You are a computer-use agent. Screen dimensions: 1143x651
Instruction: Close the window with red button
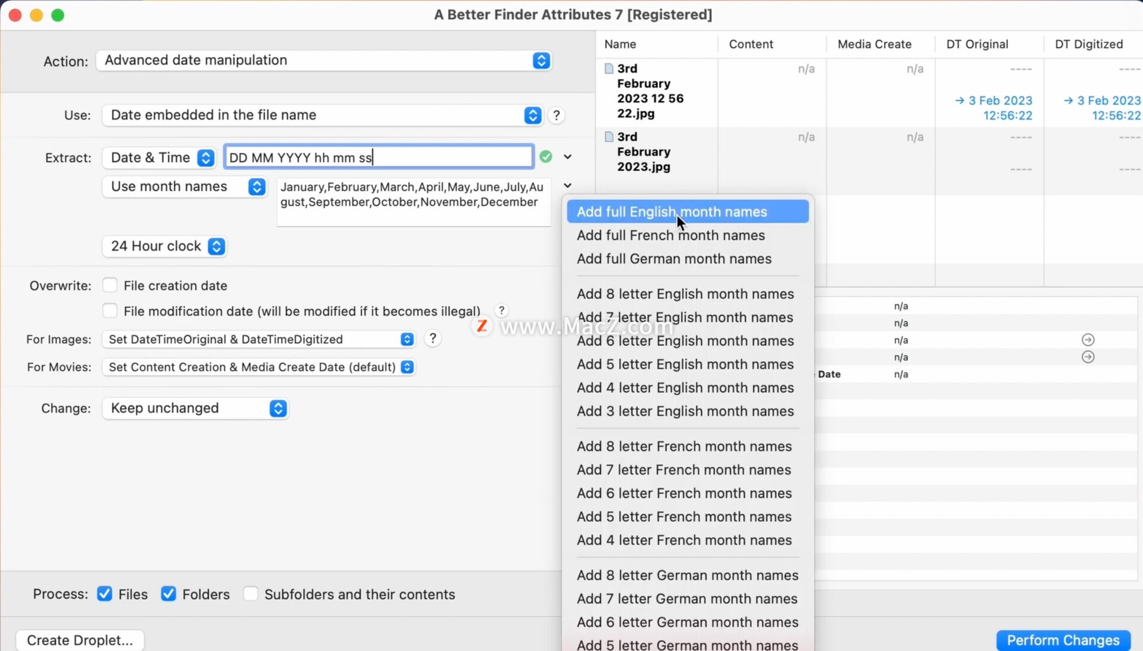15,15
